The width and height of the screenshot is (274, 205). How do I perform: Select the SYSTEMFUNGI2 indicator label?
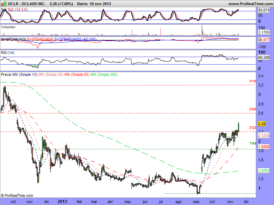tap(40, 39)
